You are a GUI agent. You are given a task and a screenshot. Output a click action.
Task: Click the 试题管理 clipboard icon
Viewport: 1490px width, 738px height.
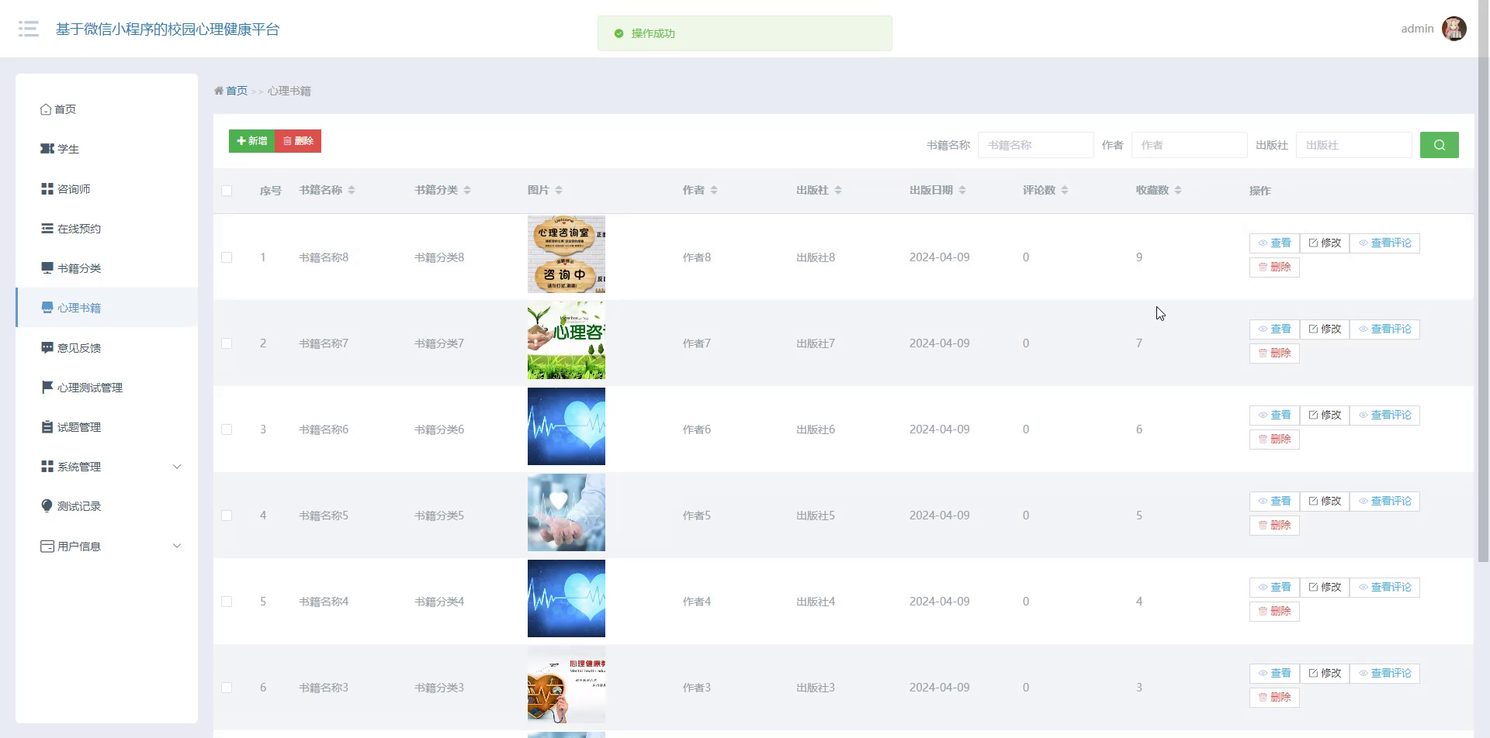pos(47,426)
